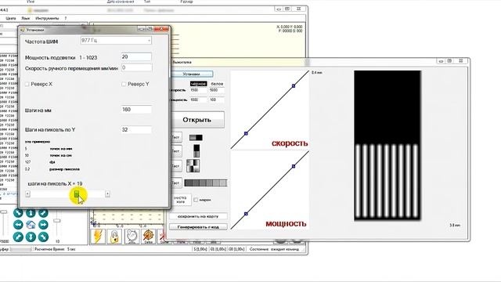501x282 pixels.
Task: Click the Шаги на мм input field
Action: pyautogui.click(x=136, y=110)
